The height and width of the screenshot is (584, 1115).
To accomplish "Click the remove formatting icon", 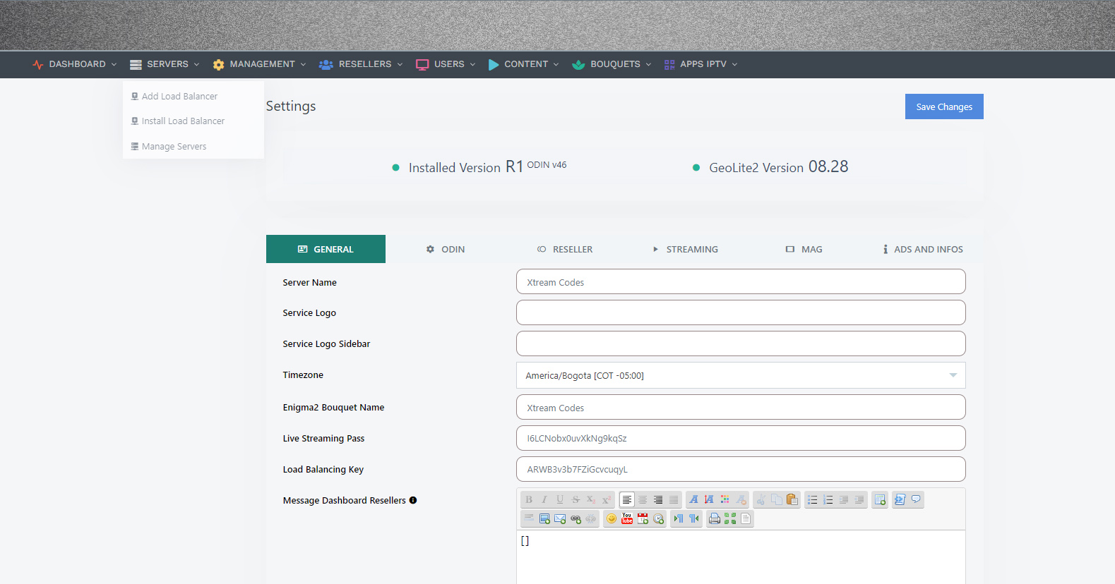I will coord(741,499).
